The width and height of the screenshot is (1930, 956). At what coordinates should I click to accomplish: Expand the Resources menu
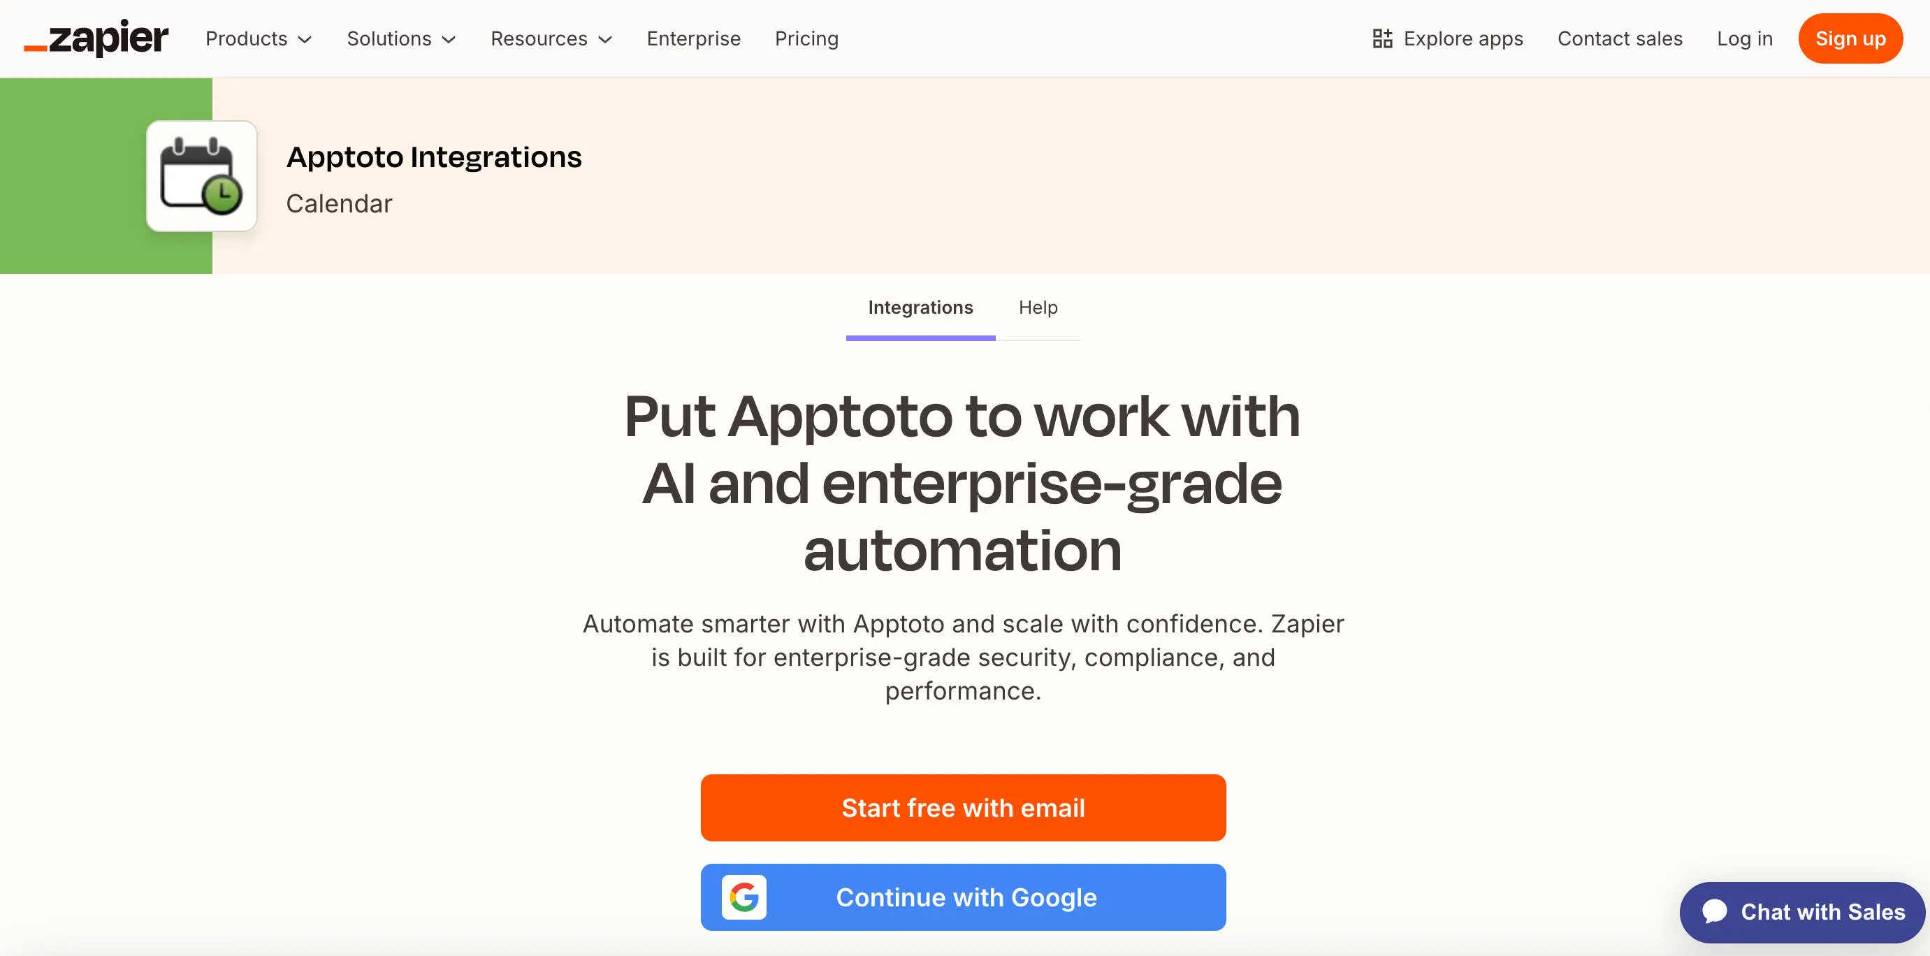[539, 38]
